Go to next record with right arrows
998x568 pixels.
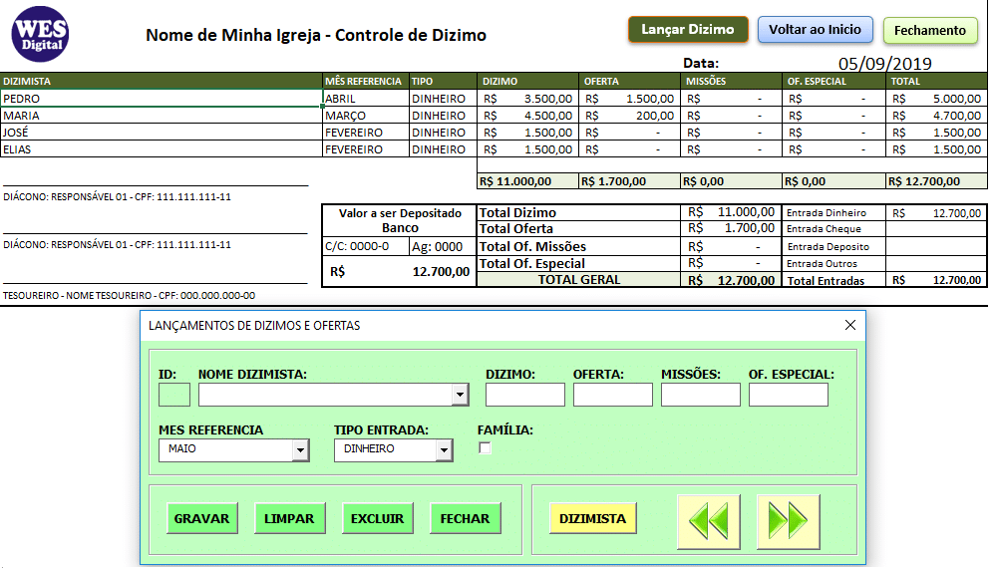tap(788, 521)
